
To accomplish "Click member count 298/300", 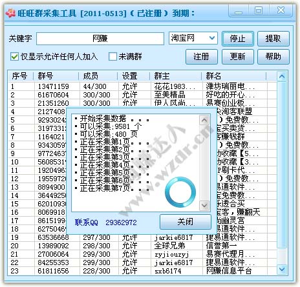I will click(96, 246).
